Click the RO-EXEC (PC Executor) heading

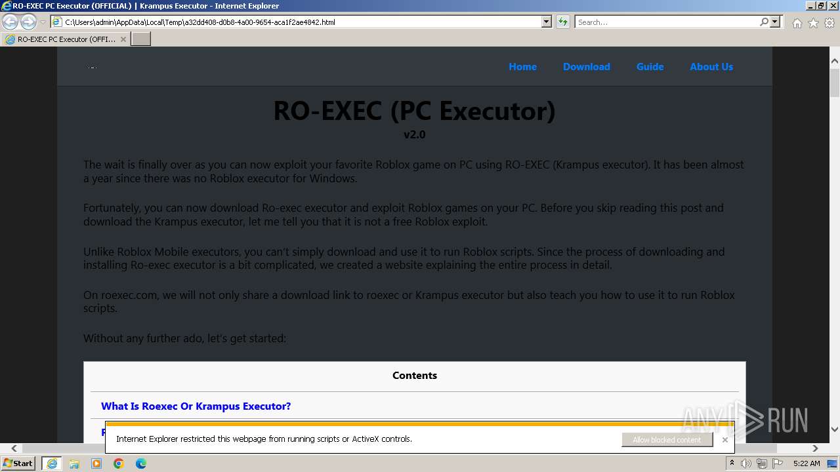tap(414, 110)
